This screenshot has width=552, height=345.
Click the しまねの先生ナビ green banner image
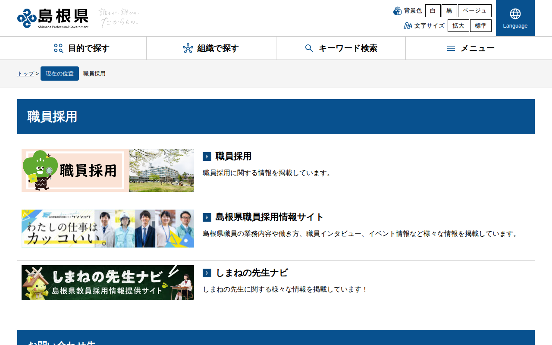(x=108, y=282)
